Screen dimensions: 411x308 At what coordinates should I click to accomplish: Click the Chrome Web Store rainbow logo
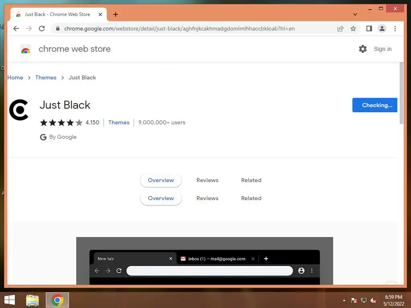(25, 49)
